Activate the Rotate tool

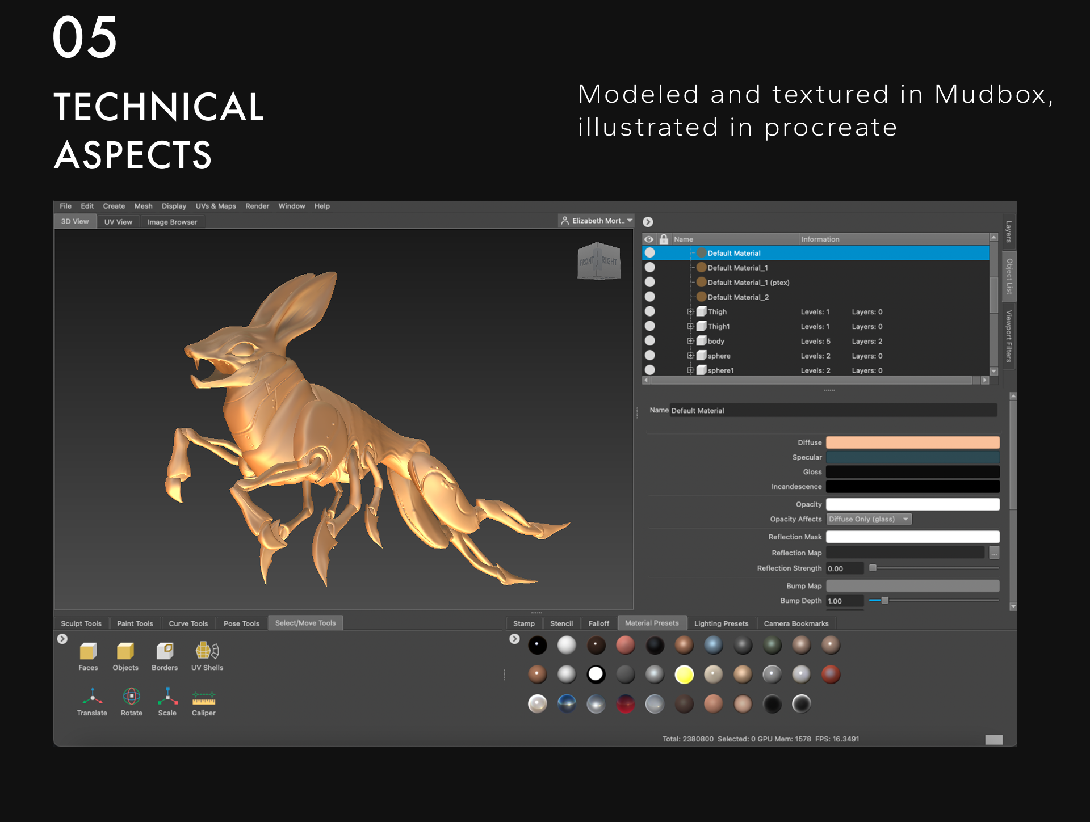click(131, 697)
